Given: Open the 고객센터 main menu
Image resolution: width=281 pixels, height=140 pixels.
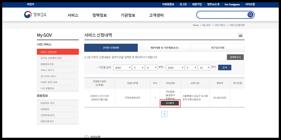Looking at the screenshot, I should click(x=156, y=15).
